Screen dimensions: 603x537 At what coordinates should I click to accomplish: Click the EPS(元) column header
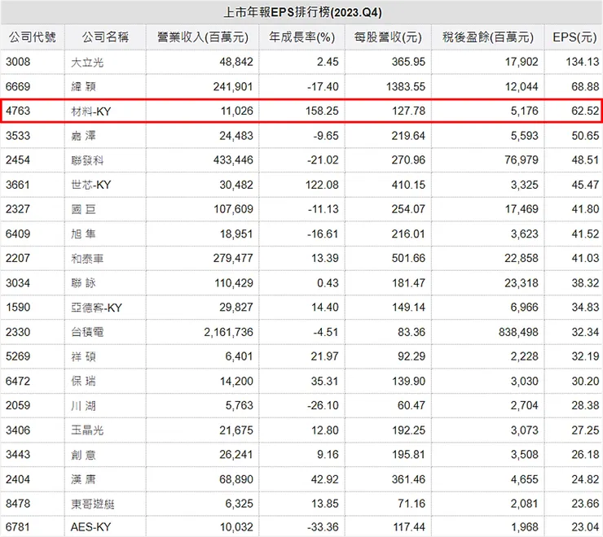[574, 37]
